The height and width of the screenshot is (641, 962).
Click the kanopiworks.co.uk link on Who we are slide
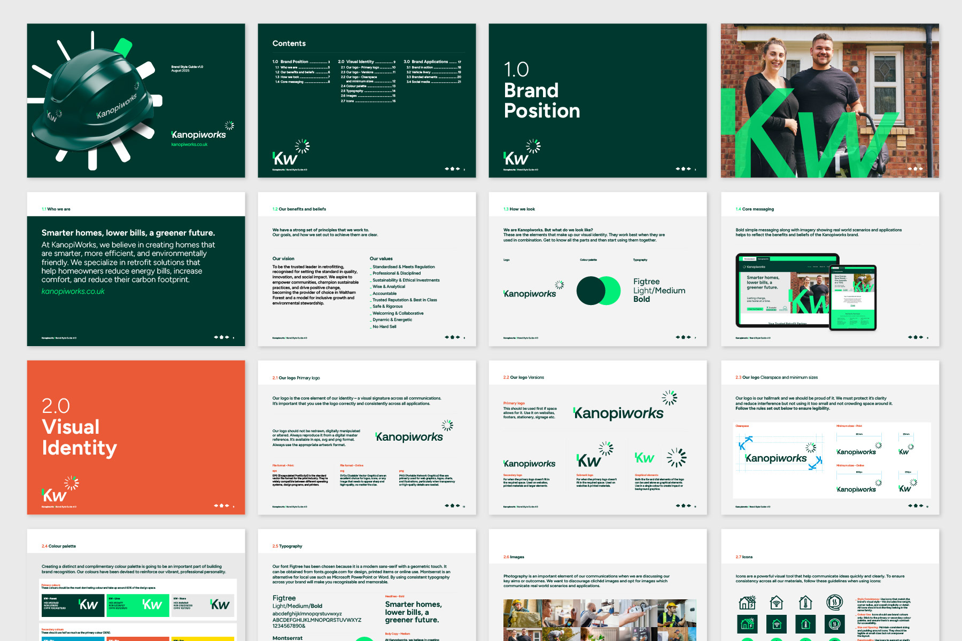73,292
